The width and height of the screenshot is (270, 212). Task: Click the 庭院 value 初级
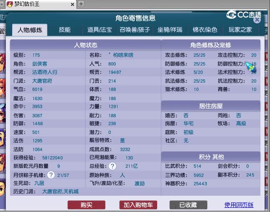188,132
